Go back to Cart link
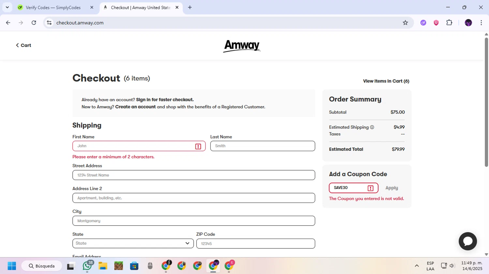 click(23, 45)
